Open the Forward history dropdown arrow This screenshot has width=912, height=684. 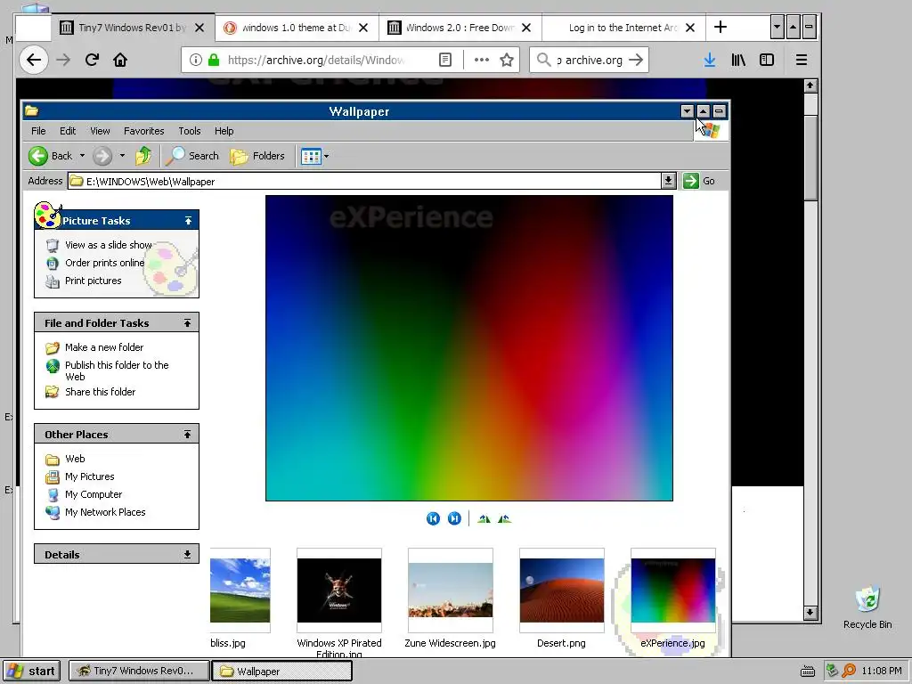point(122,156)
